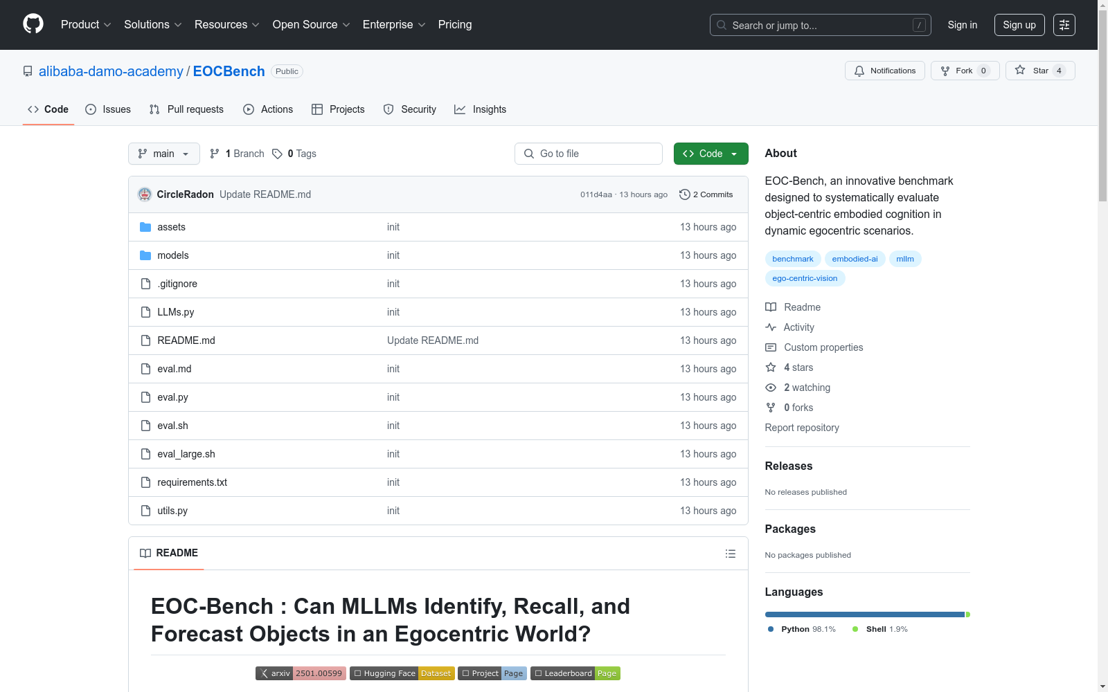
Task: Click the Notifications button
Action: [885, 71]
